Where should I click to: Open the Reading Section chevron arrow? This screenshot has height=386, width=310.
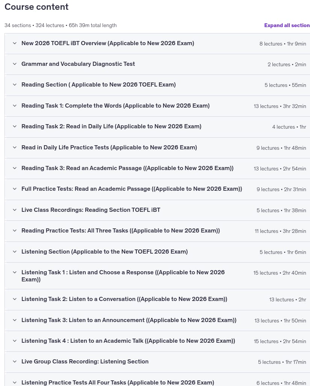point(15,85)
